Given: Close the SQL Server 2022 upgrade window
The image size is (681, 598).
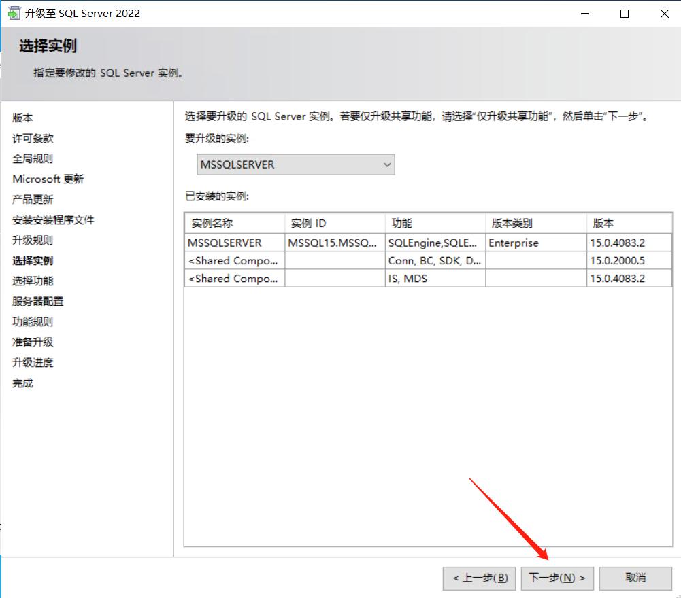Looking at the screenshot, I should tap(664, 14).
